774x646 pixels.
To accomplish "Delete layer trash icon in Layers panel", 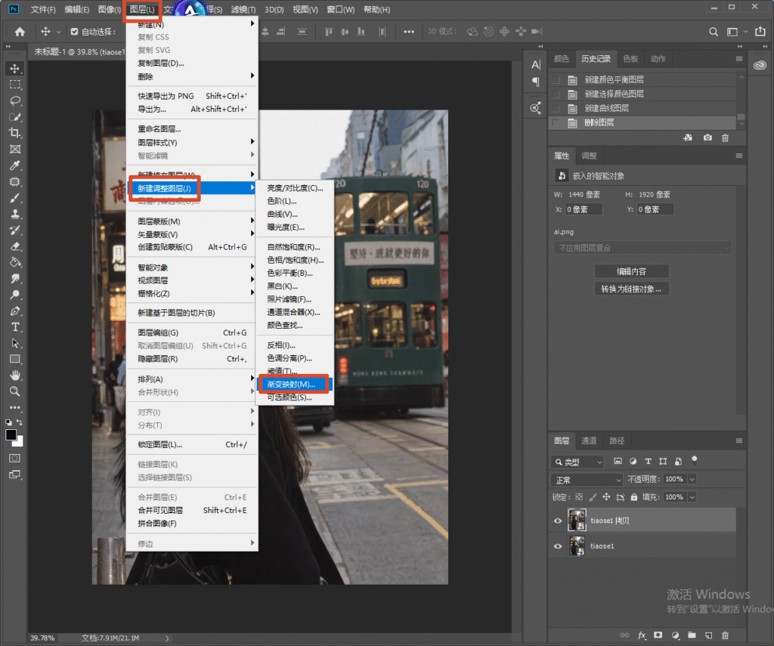I will (x=725, y=635).
